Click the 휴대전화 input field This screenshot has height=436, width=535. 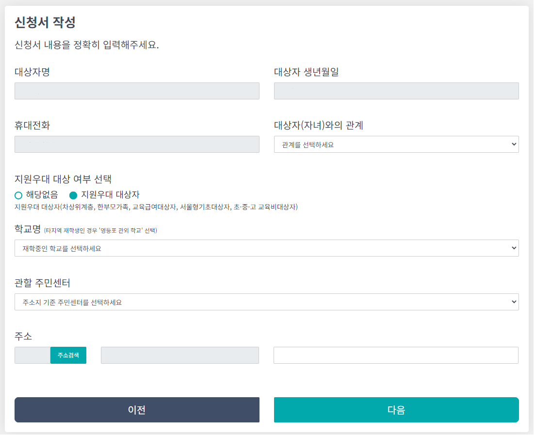[x=137, y=145]
